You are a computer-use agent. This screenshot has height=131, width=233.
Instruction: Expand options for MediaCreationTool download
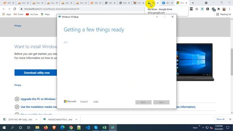76,119
